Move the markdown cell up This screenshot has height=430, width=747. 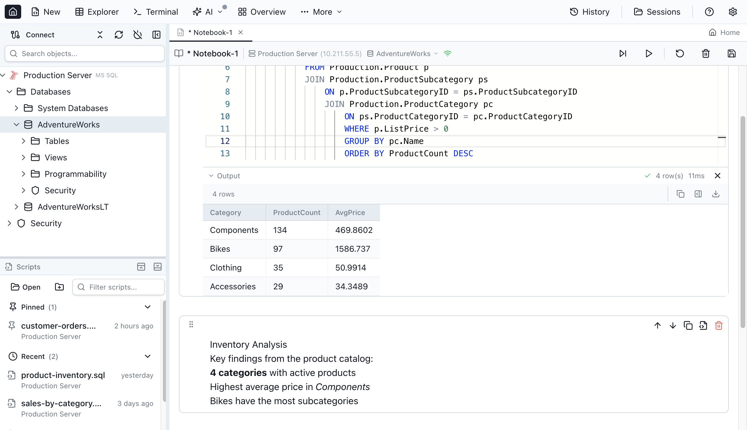coord(657,325)
